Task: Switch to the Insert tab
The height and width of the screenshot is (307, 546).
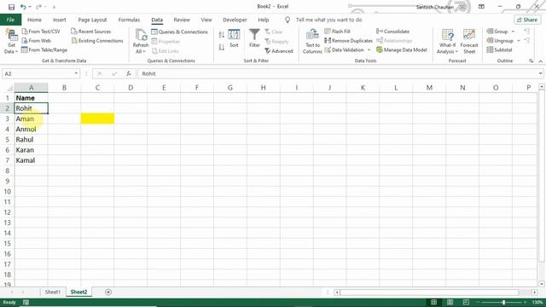Action: [x=60, y=20]
